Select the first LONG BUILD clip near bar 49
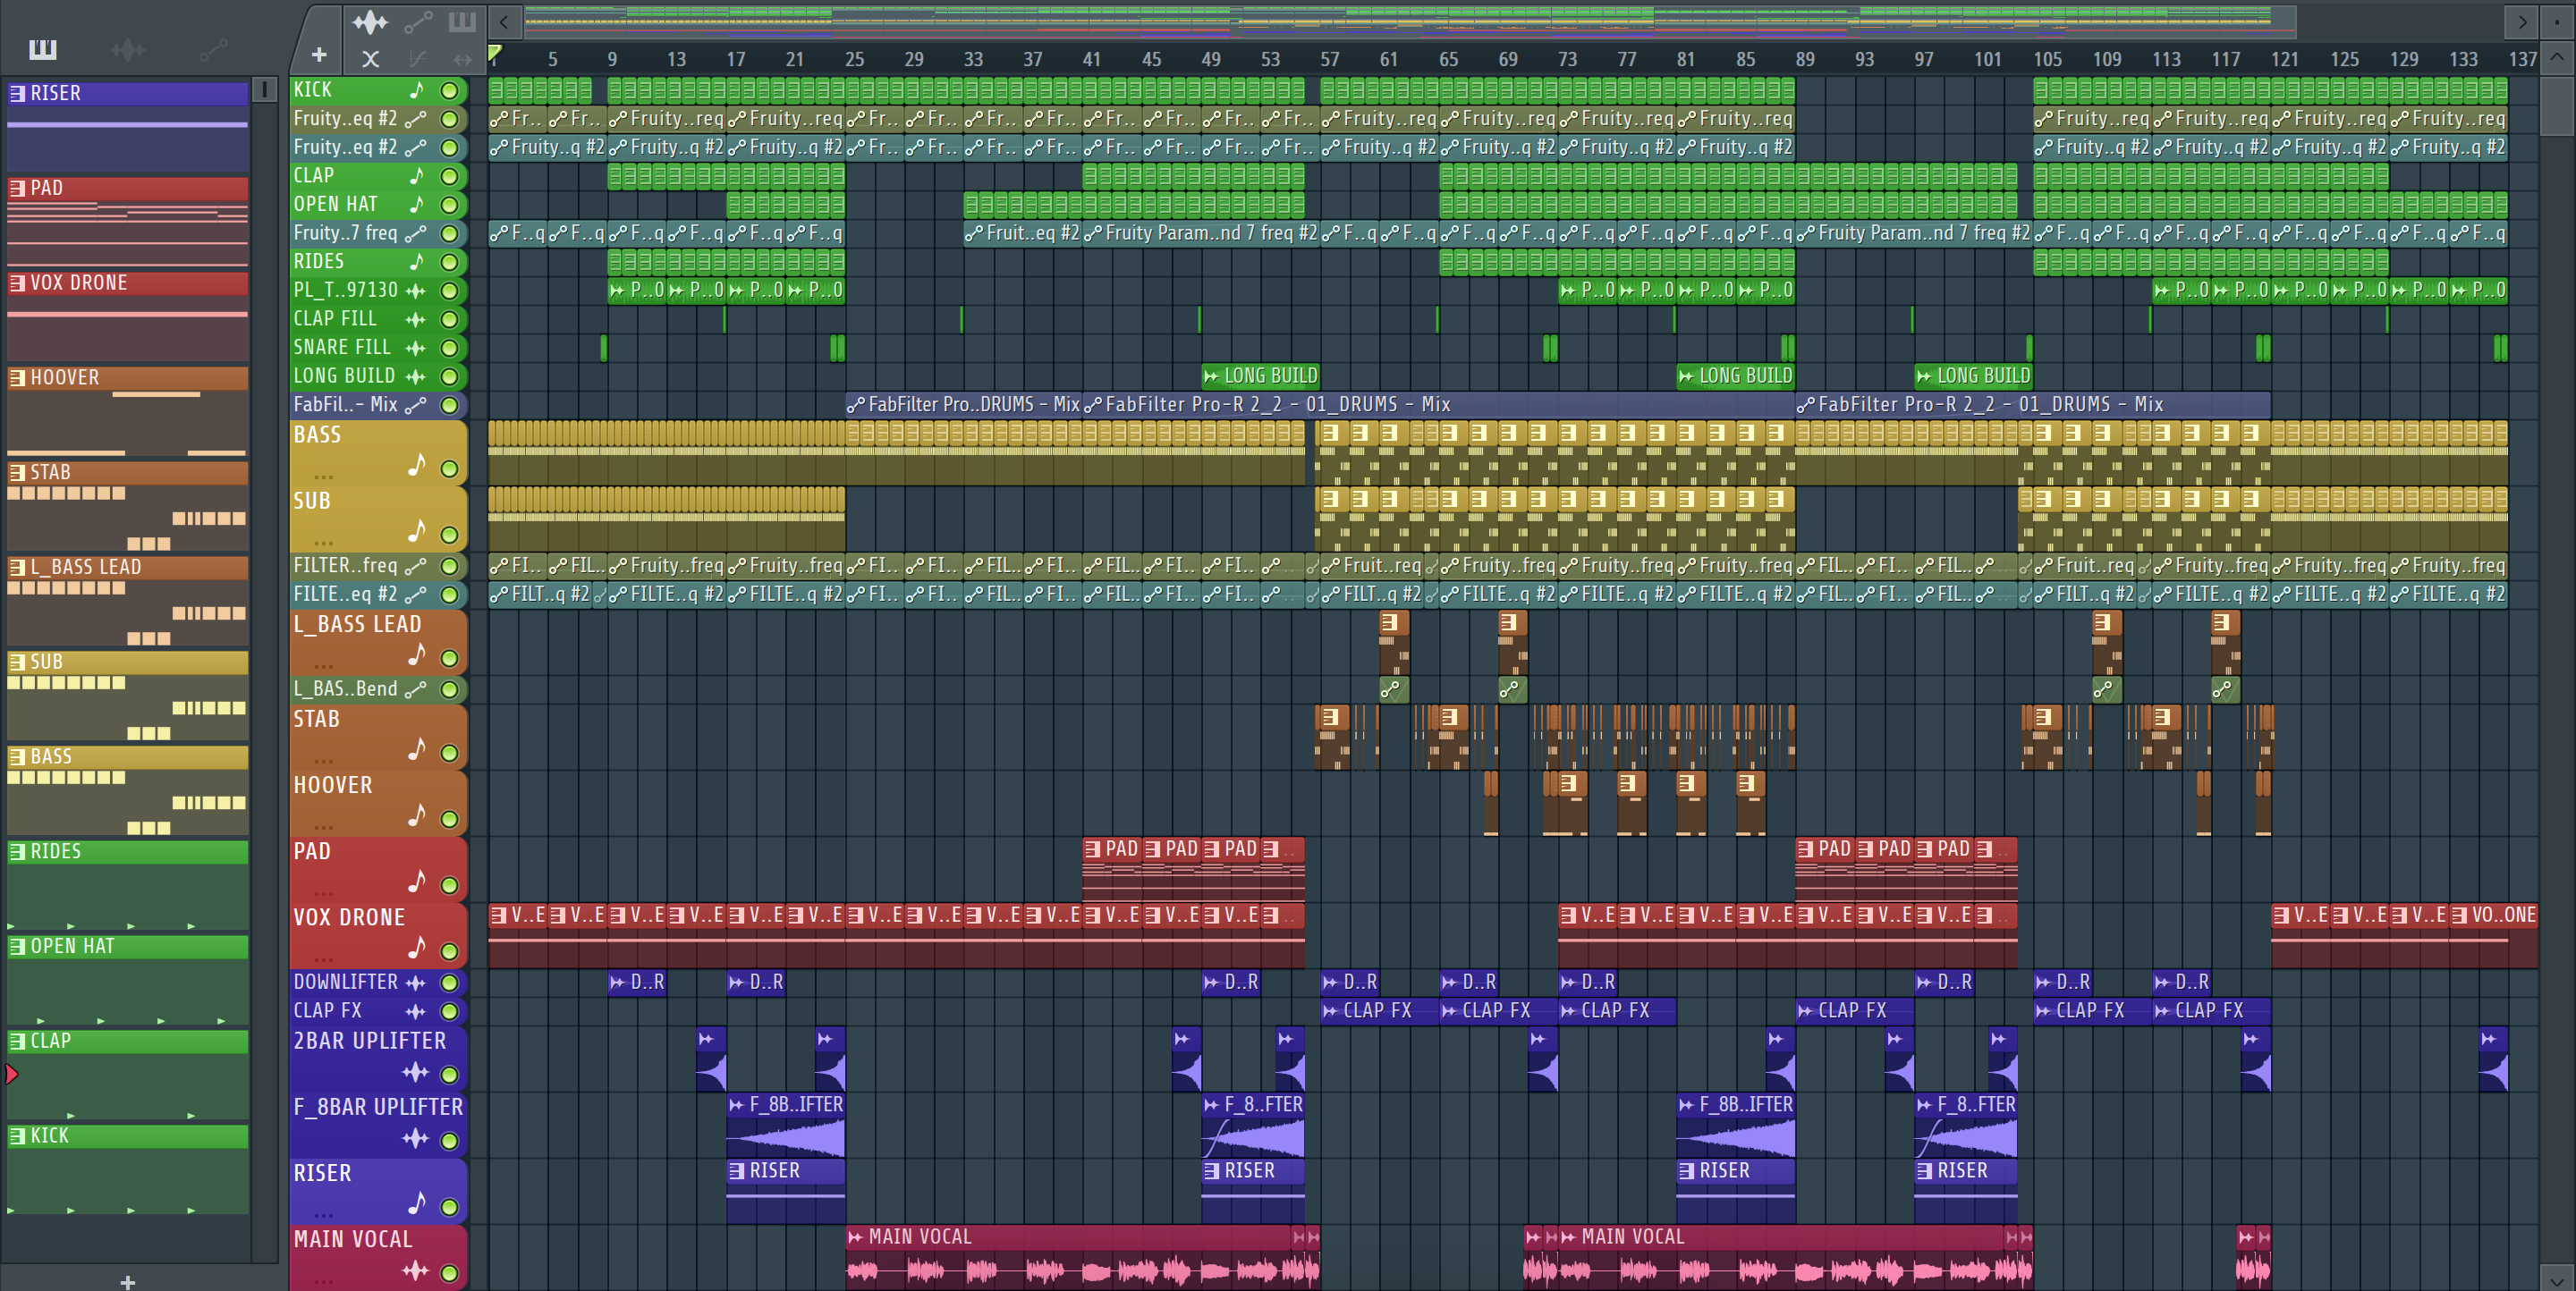 1260,376
